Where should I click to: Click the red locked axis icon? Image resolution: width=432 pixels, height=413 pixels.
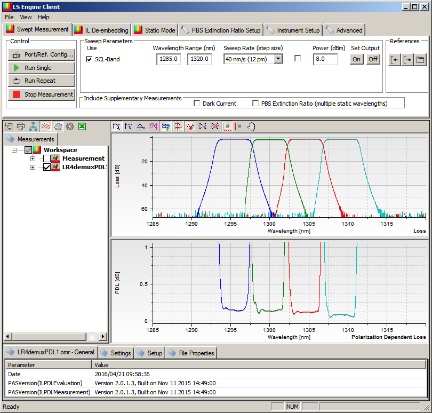coord(227,126)
